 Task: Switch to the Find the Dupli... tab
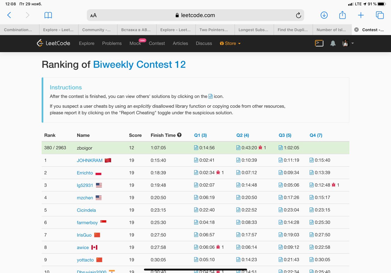293,30
